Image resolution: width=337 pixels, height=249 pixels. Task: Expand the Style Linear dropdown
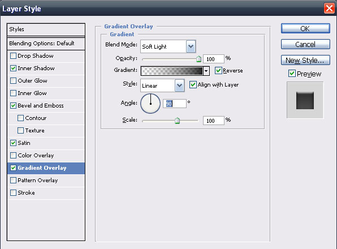coord(179,85)
